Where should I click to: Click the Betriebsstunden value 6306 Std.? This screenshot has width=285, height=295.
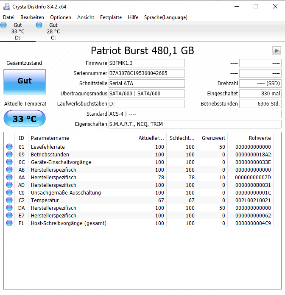point(260,104)
